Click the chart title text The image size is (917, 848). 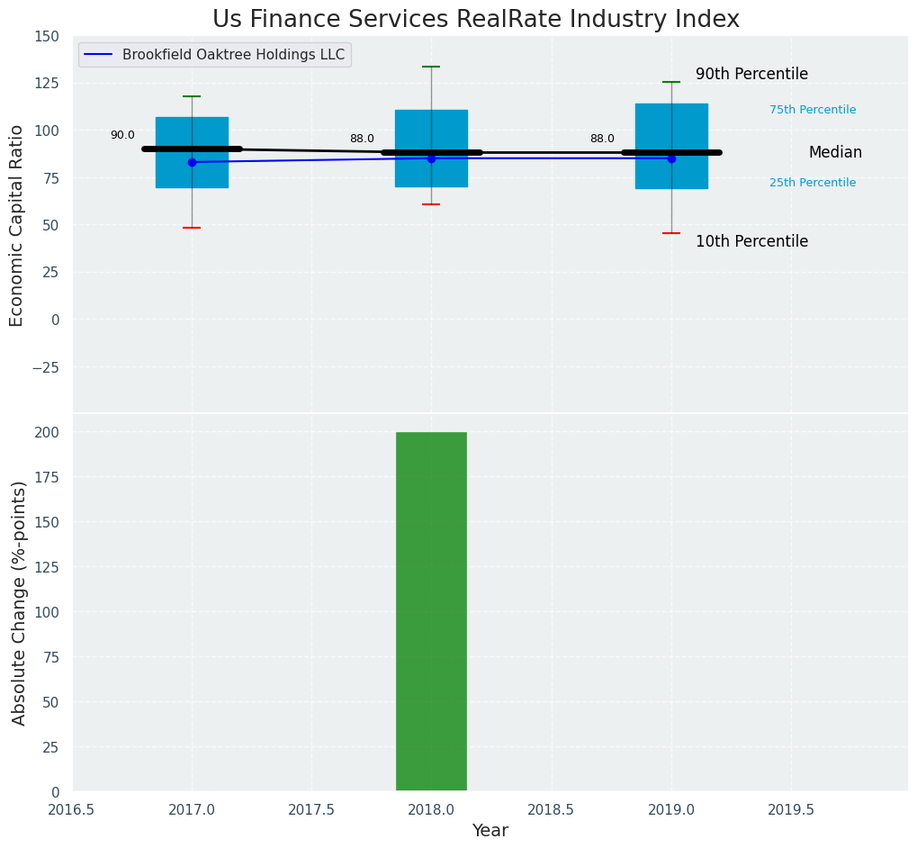coord(476,20)
